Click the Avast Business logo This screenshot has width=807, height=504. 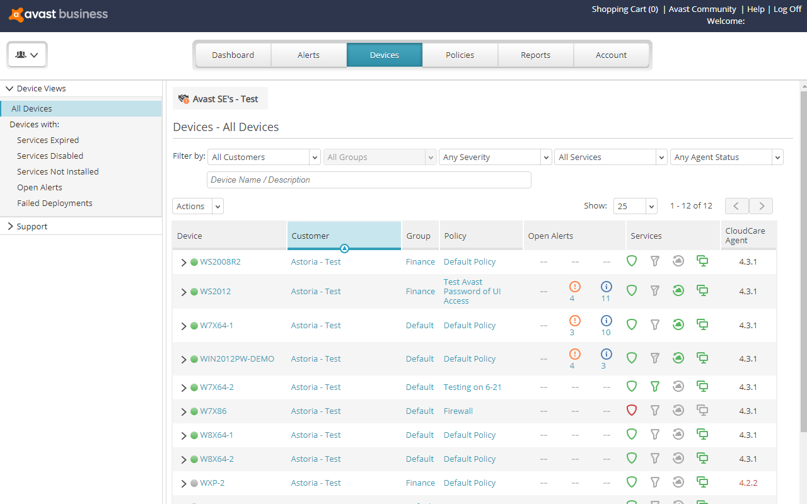tap(57, 14)
